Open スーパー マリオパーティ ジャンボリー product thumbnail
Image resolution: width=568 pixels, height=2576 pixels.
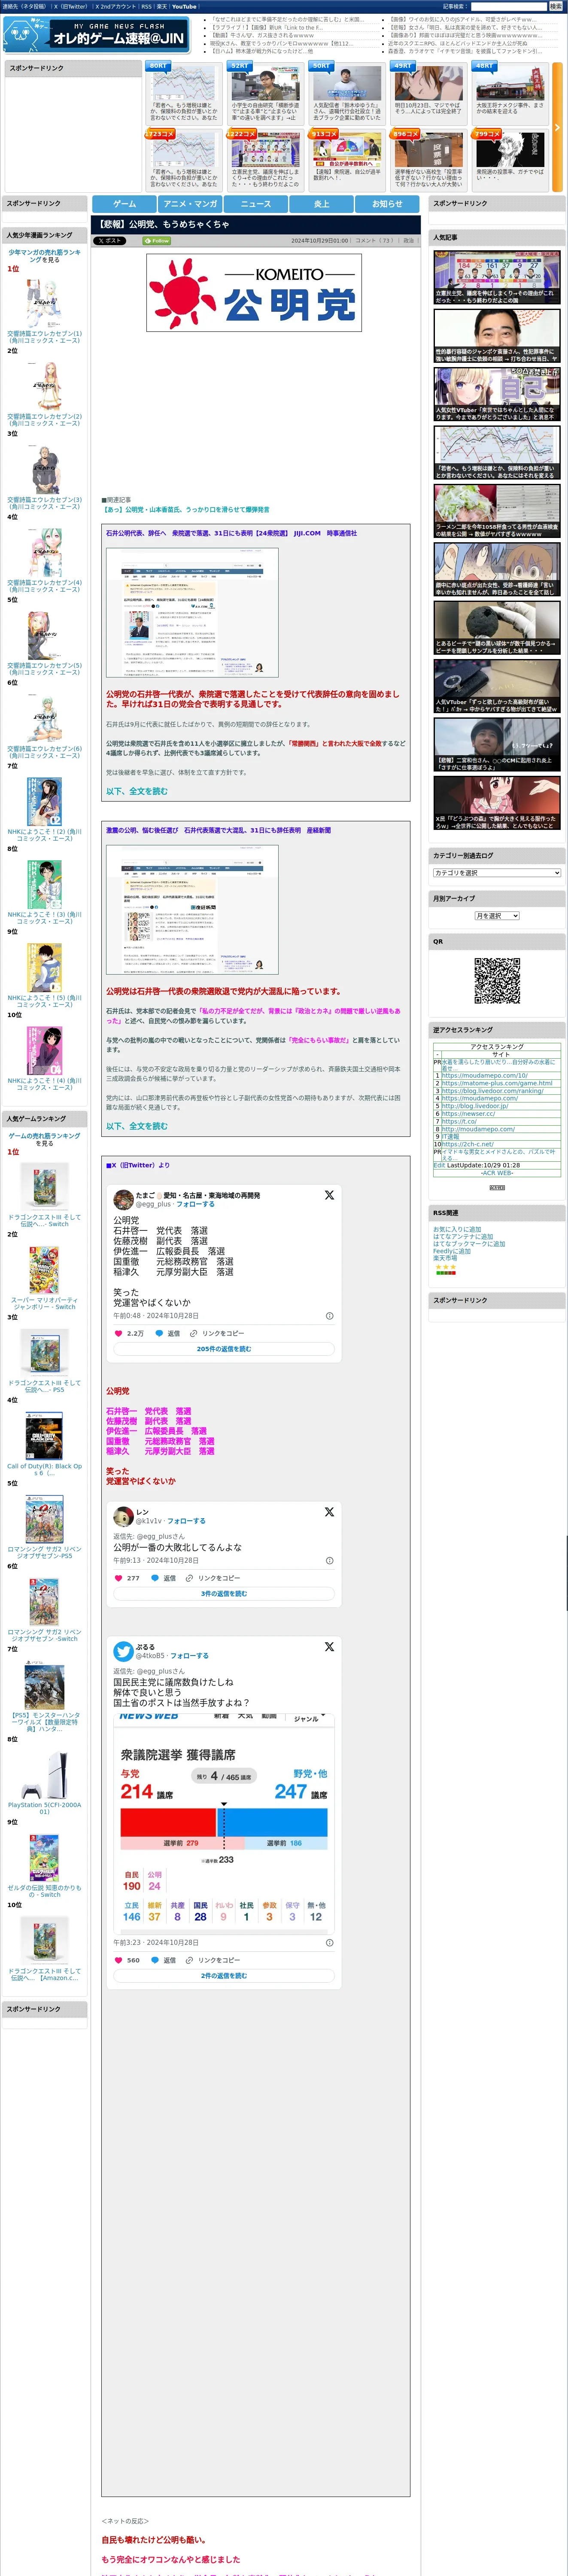click(44, 1270)
